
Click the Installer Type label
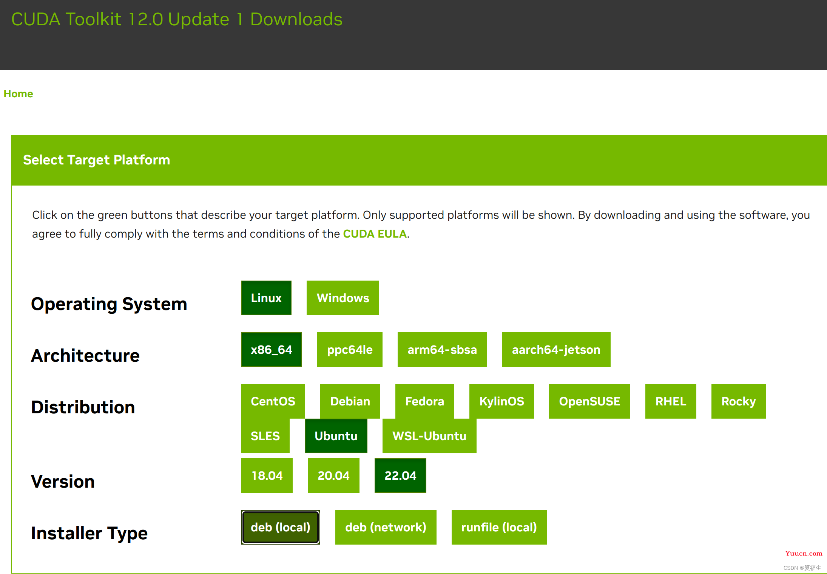pos(89,533)
